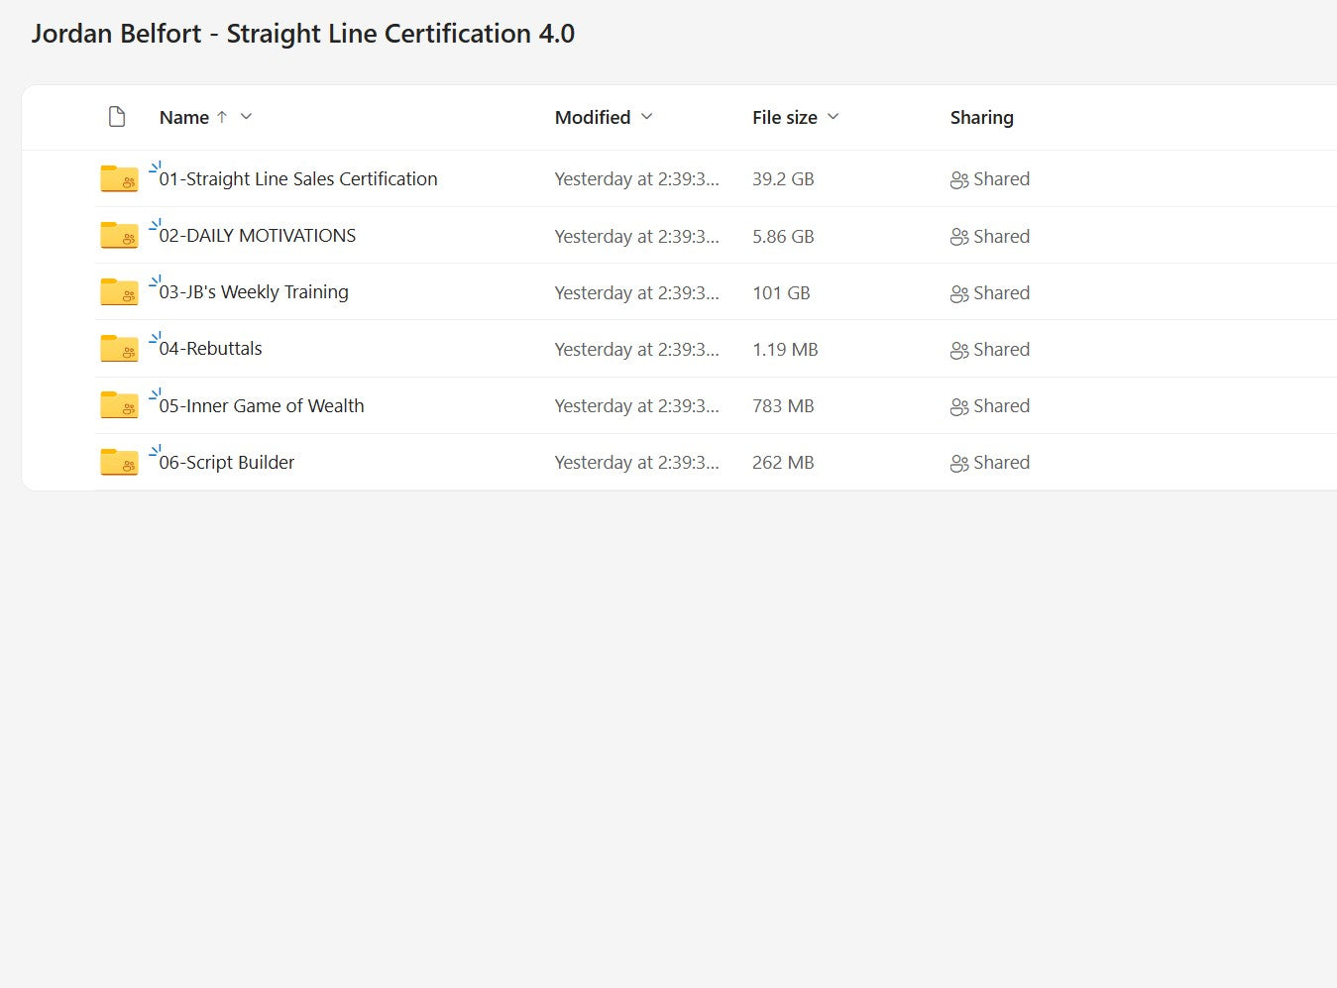Screen dimensions: 1337x988
Task: Open the 06-Script Builder folder name
Action: 227,463
